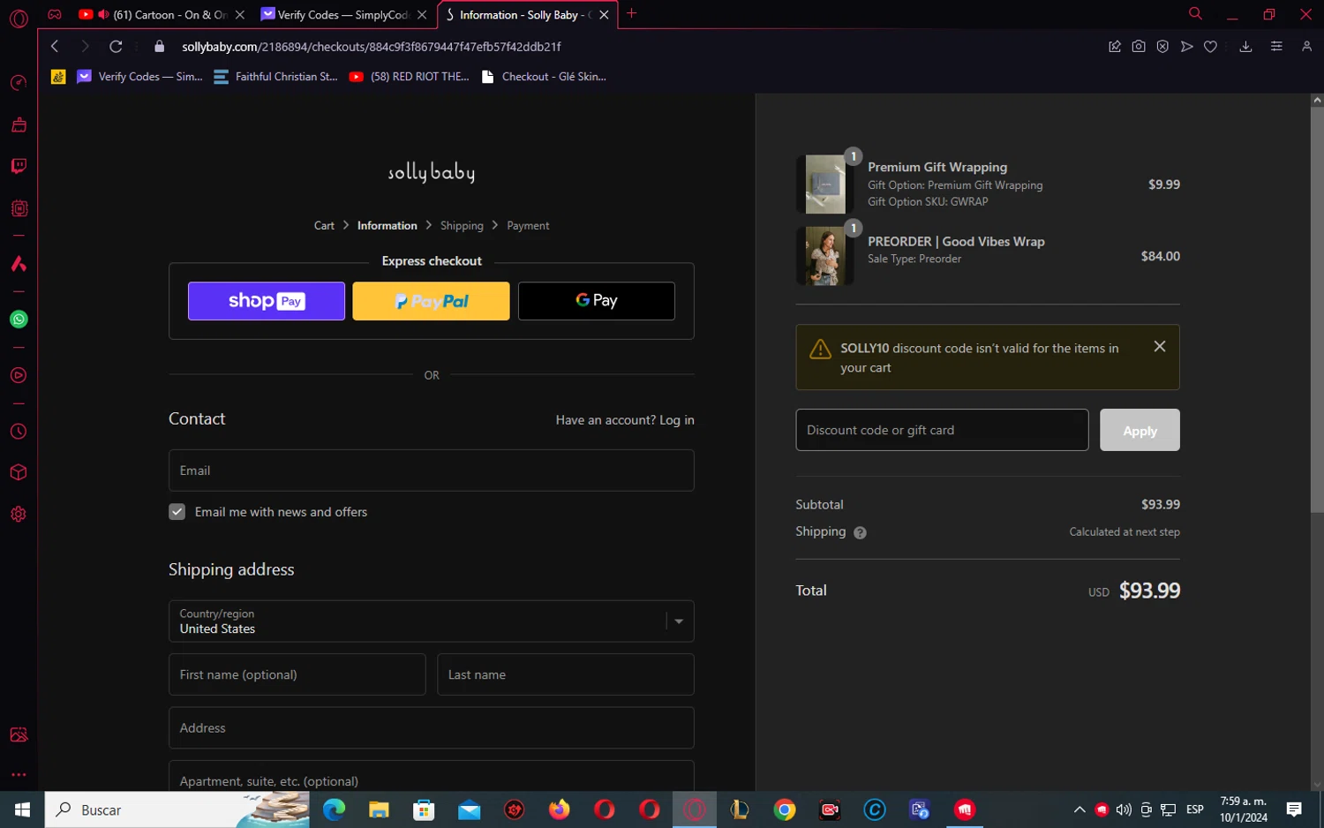
Task: Click the Address field
Action: coord(431,728)
